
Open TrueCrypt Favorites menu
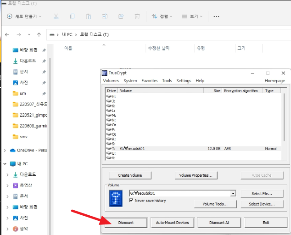point(149,81)
